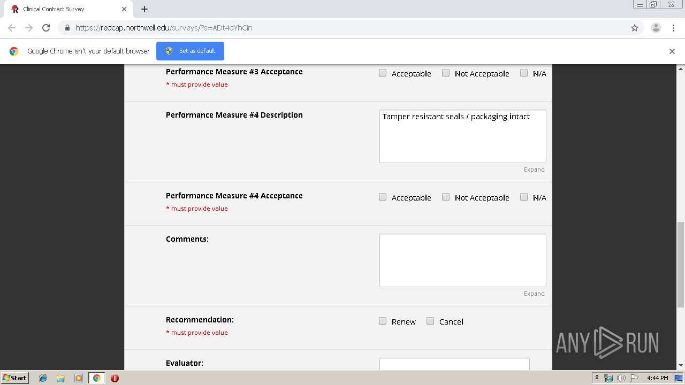Open the Chrome three-dot menu

pos(673,28)
